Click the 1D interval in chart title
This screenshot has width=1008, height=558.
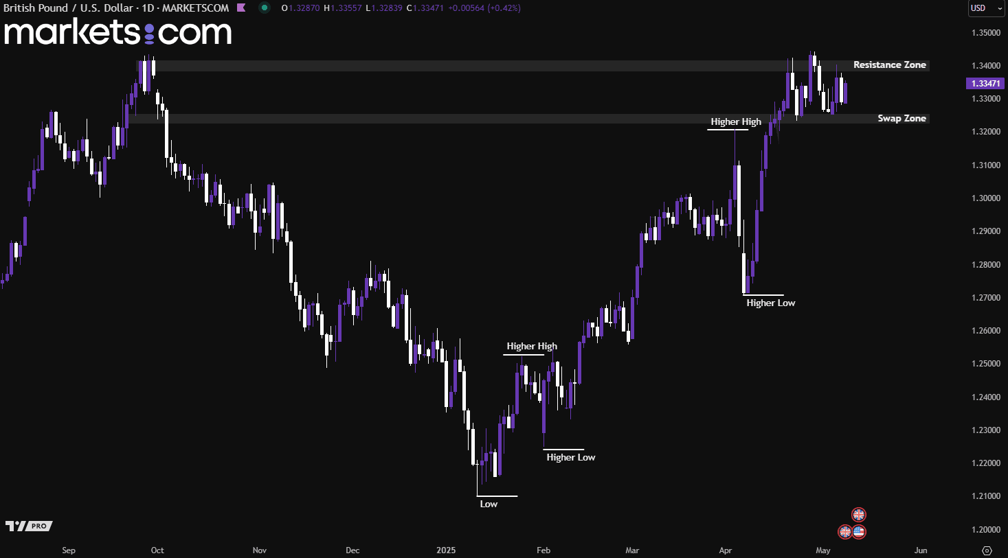(148, 8)
